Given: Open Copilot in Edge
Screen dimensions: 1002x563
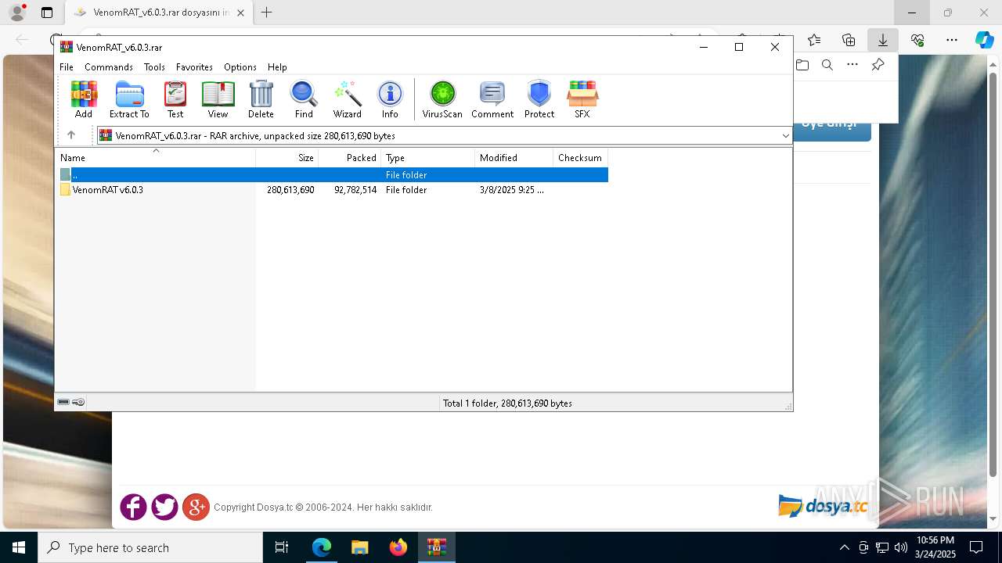Looking at the screenshot, I should tap(984, 40).
